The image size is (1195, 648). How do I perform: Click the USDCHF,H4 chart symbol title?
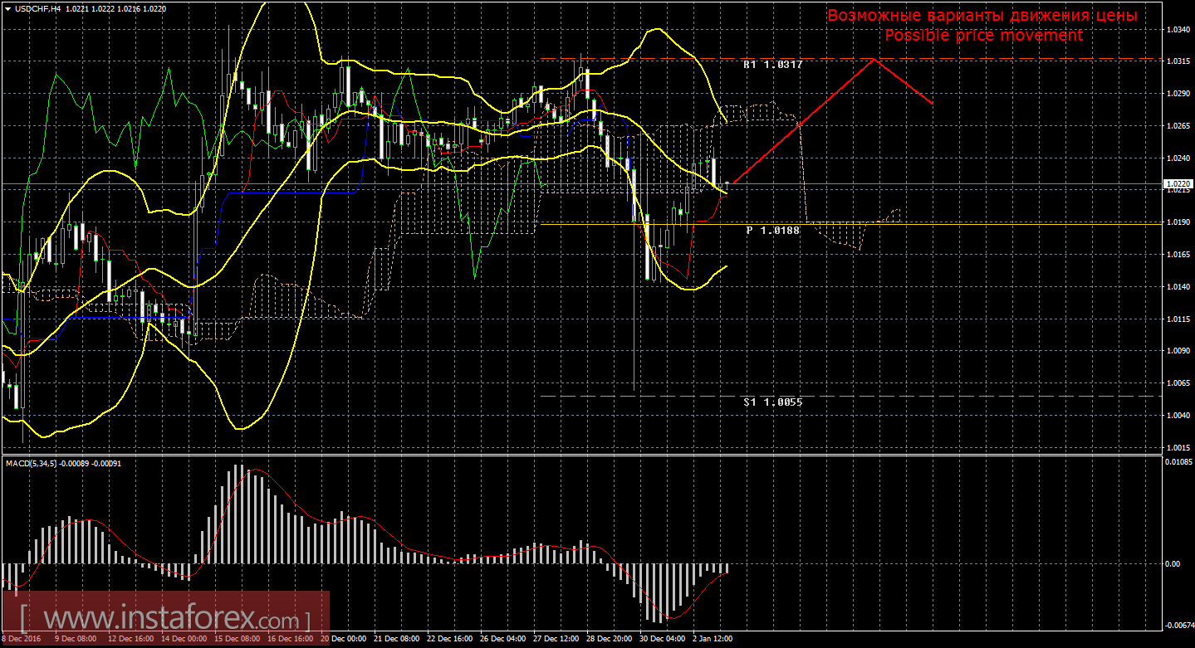click(x=40, y=7)
